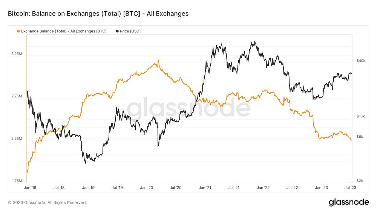Click the orange Exchange Balance legend dot
The height and width of the screenshot is (212, 377).
point(18,31)
